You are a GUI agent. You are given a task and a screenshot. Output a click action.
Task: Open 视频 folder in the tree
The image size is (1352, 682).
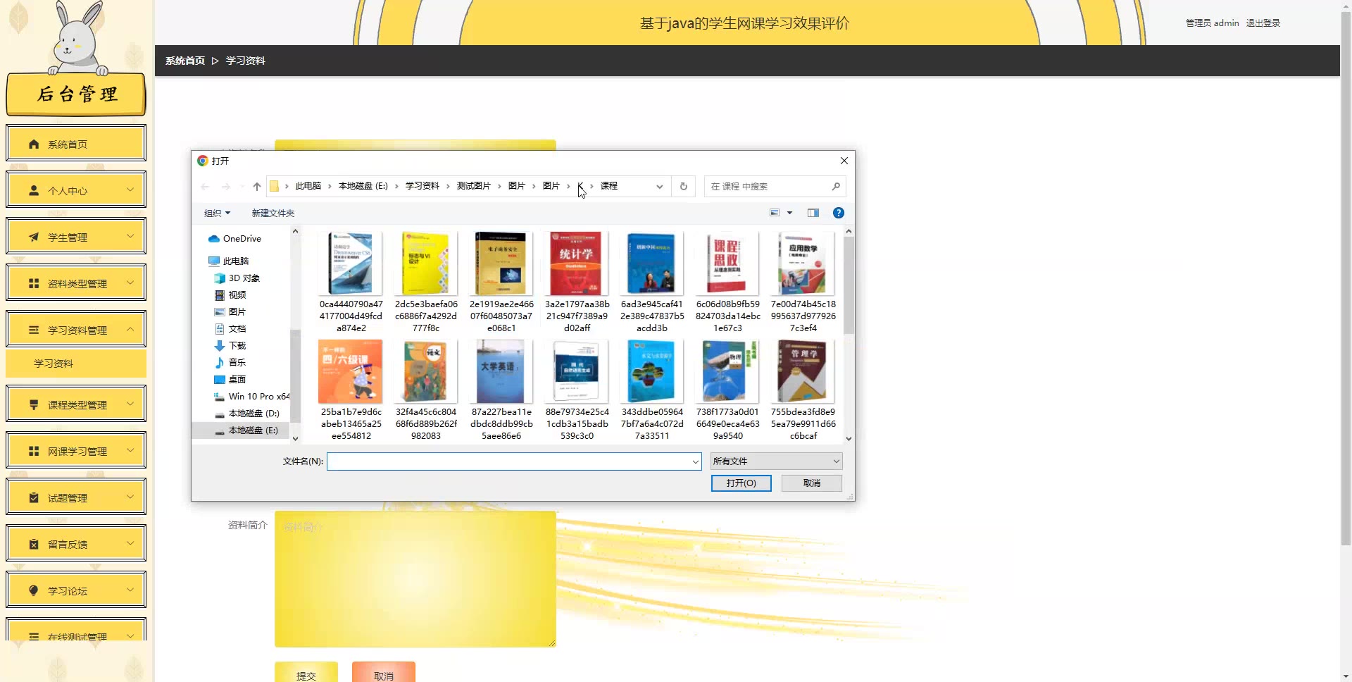230,295
